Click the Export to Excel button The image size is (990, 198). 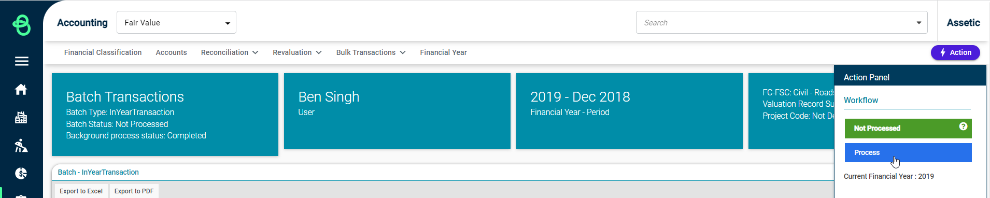pyautogui.click(x=81, y=191)
